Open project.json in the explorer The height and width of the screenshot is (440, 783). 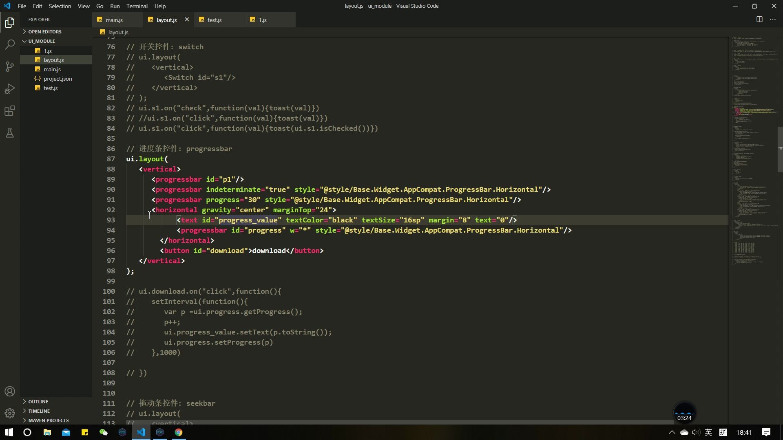pos(58,79)
